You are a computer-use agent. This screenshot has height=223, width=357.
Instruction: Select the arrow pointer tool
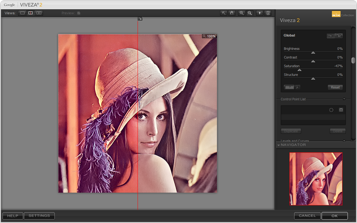click(223, 13)
